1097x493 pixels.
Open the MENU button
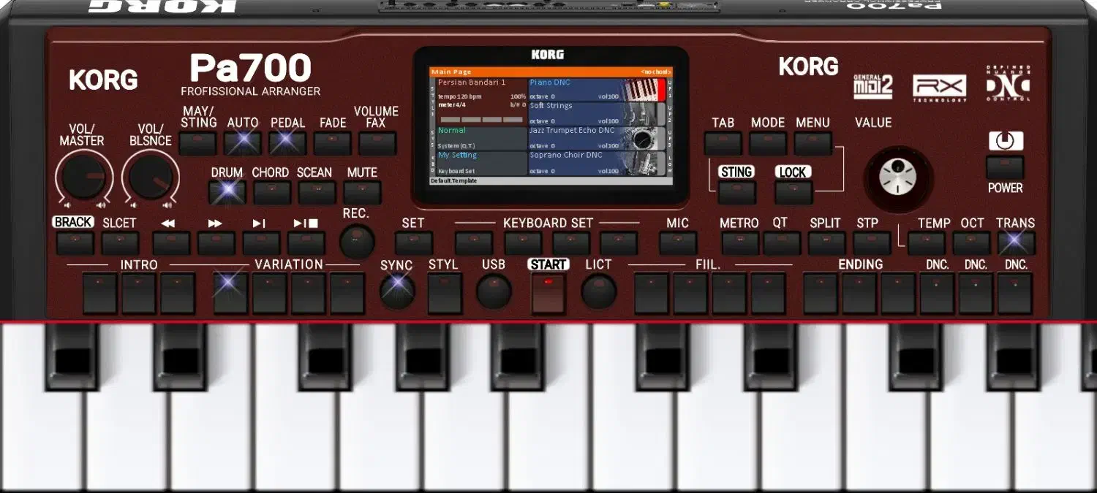813,143
